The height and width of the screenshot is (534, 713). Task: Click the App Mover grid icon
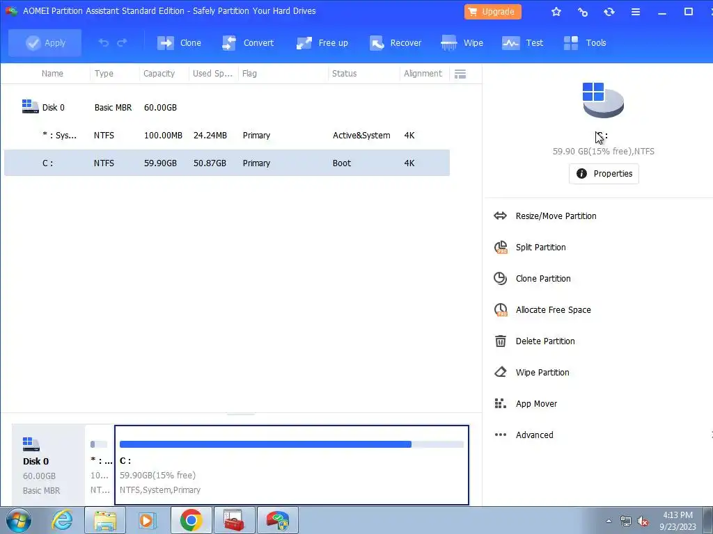[500, 404]
